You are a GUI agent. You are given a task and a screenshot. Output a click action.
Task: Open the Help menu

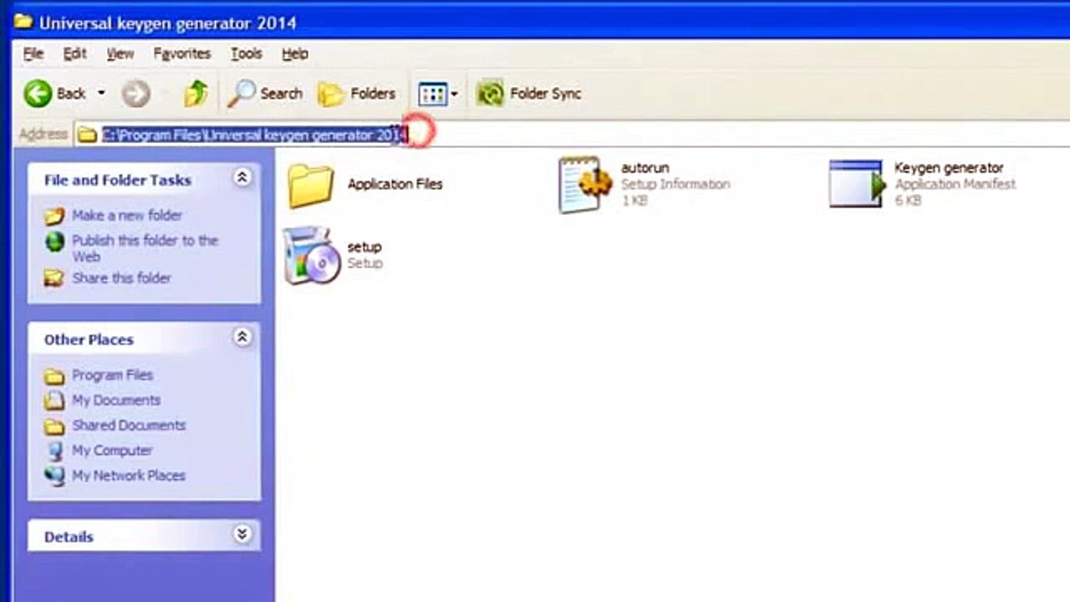coord(295,54)
